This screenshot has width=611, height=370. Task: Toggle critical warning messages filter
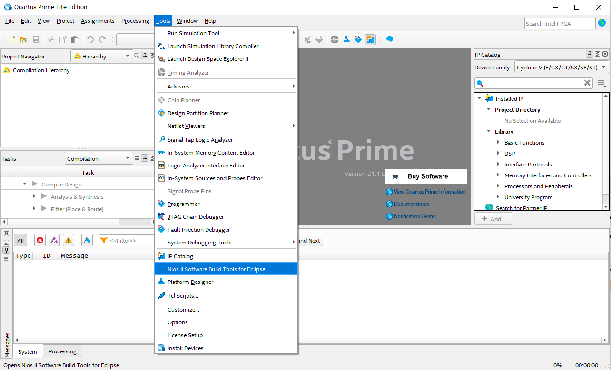pyautogui.click(x=54, y=241)
